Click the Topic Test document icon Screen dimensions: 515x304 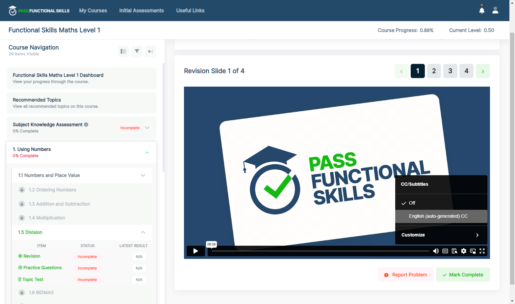[19, 279]
